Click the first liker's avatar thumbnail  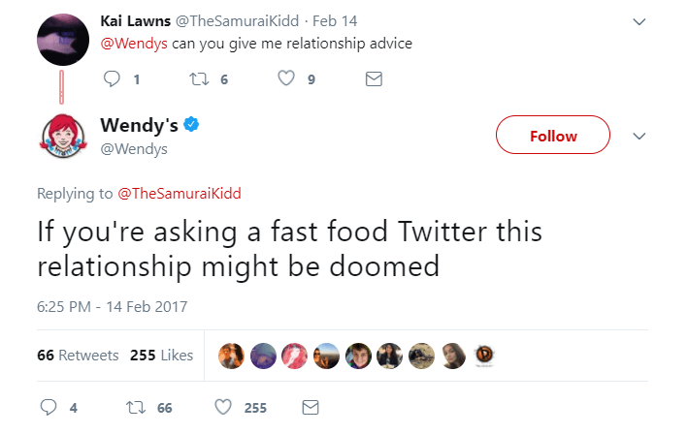click(232, 356)
